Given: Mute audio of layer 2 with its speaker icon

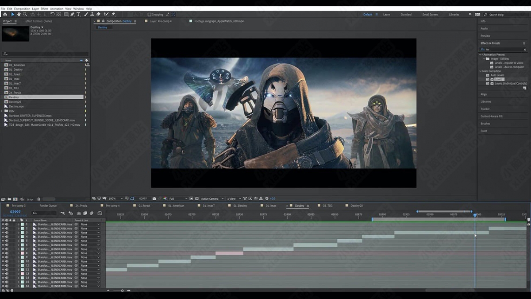Looking at the screenshot, I should [x=7, y=229].
